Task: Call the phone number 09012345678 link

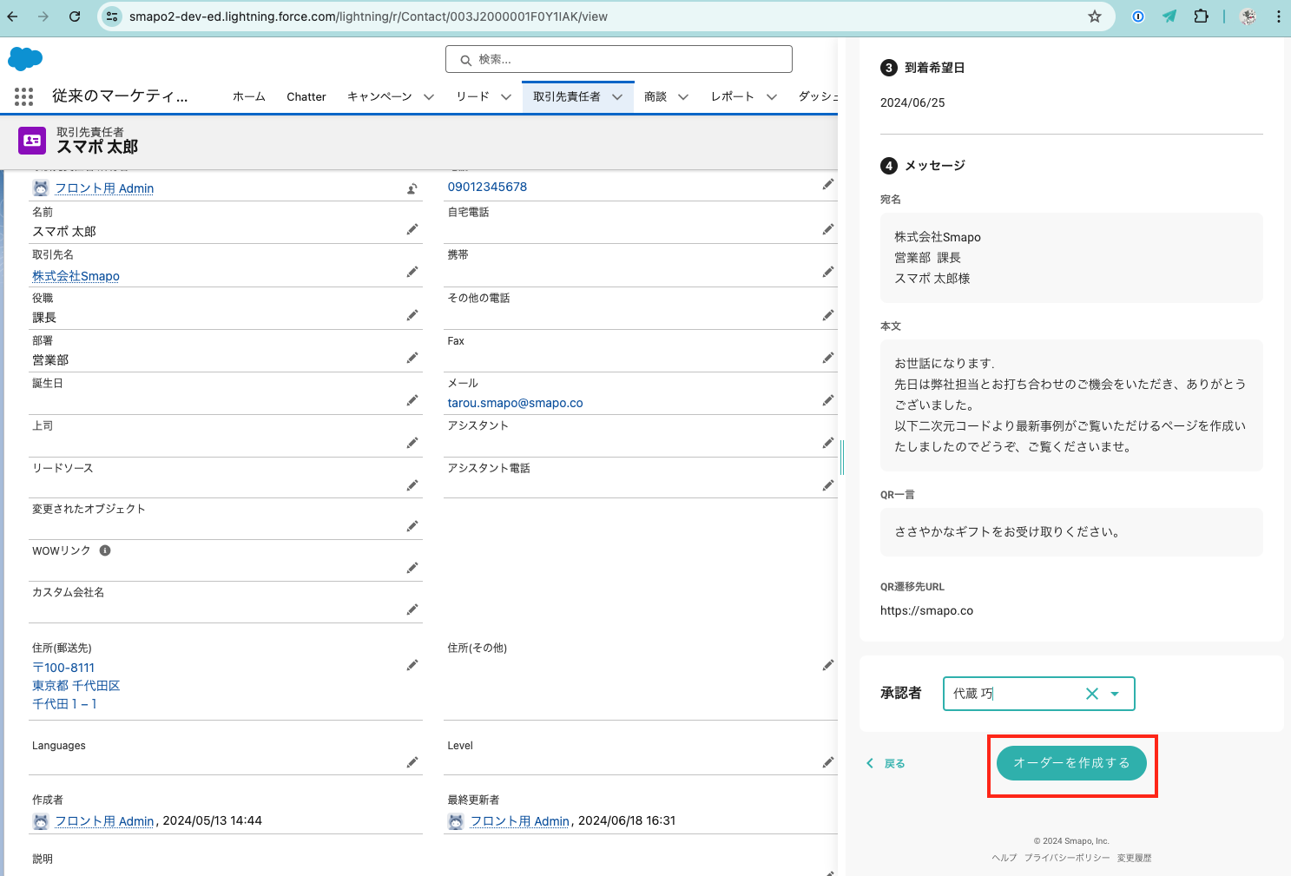Action: (487, 187)
